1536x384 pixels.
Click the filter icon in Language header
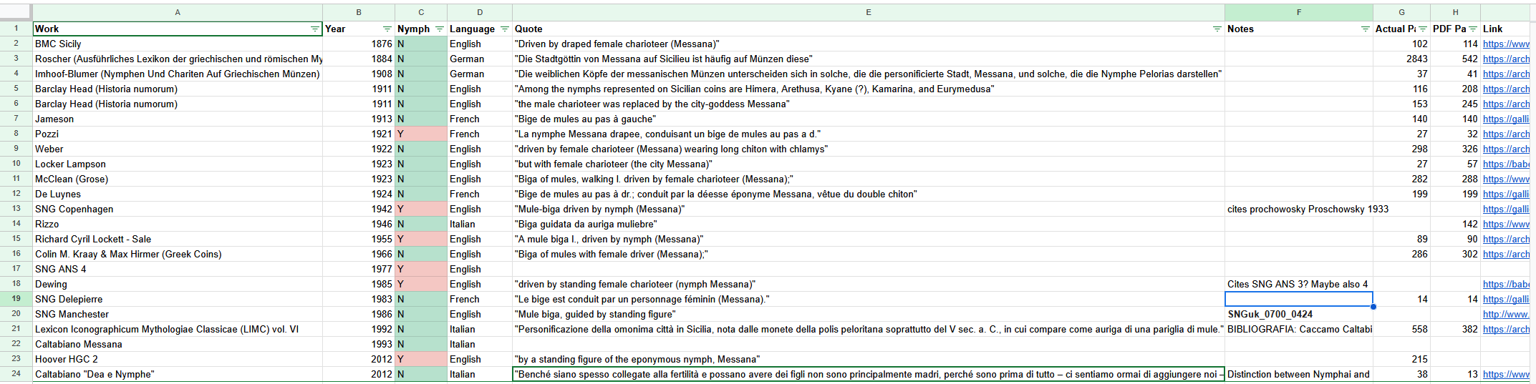pos(504,29)
